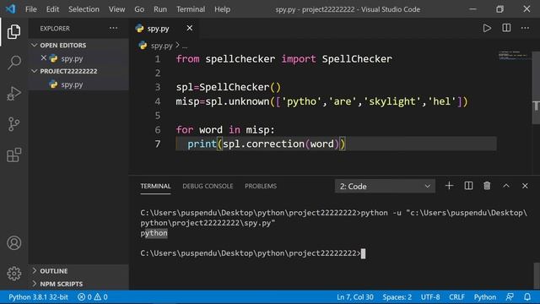
Task: Change line ending via CRLF
Action: click(456, 296)
